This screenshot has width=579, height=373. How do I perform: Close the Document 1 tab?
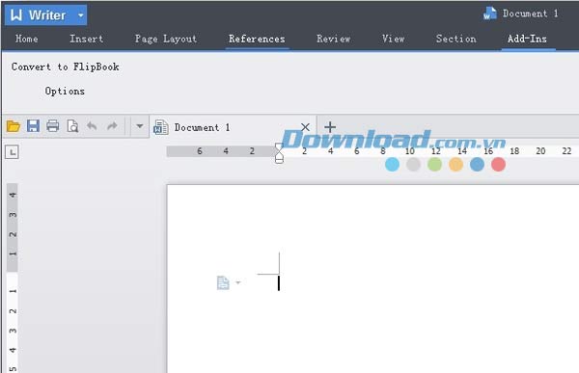(305, 127)
